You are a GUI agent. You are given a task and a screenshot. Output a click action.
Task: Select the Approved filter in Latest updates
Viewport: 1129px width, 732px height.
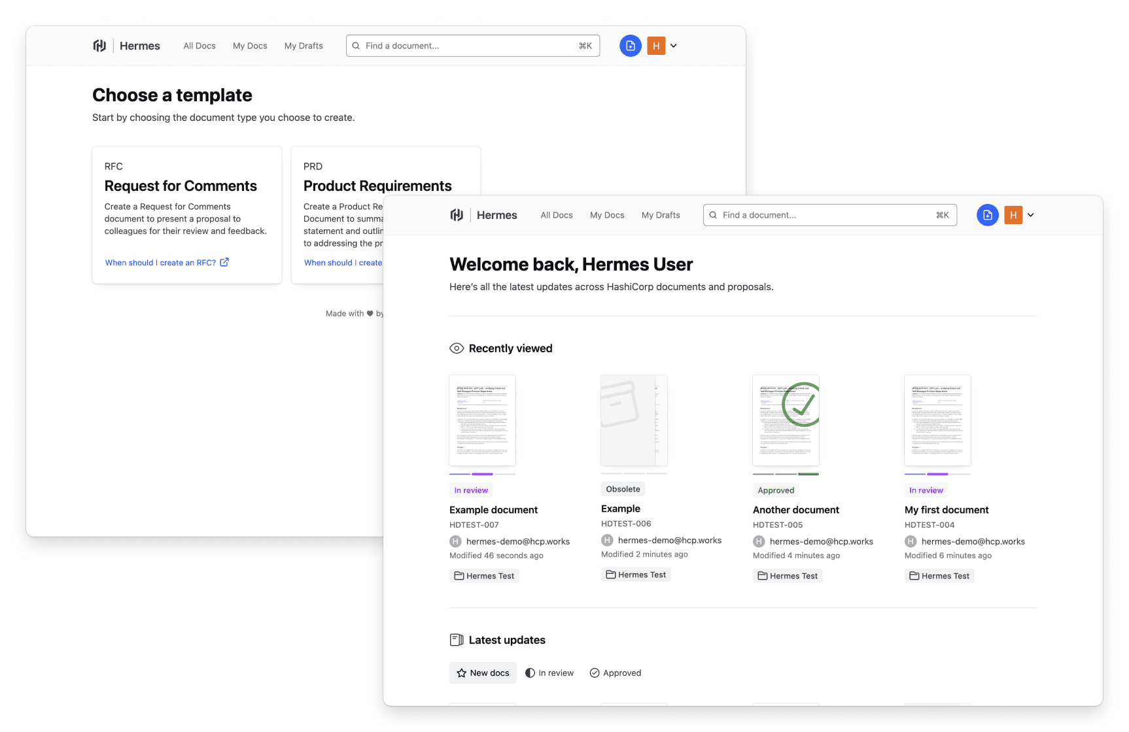[x=616, y=673]
